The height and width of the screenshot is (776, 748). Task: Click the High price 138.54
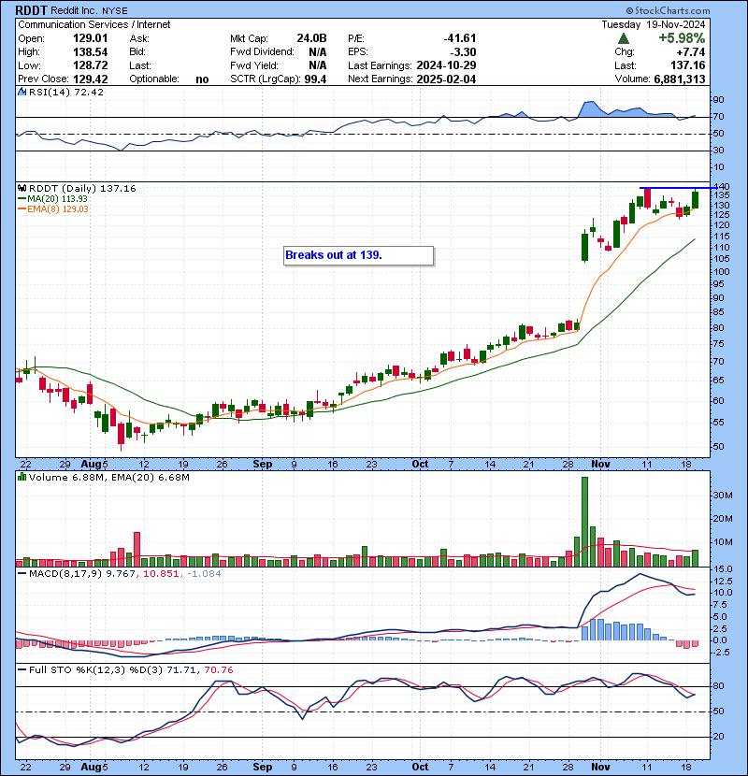(90, 52)
